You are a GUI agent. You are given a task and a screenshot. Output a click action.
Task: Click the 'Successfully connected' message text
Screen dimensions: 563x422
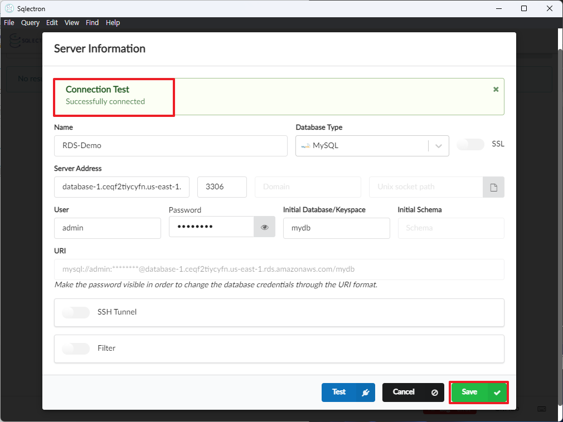coord(105,101)
